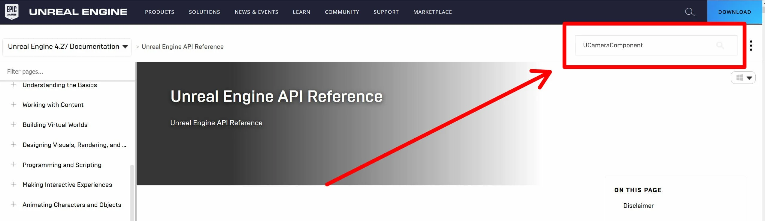The width and height of the screenshot is (765, 221).
Task: Open the Learn menu
Action: [x=301, y=12]
